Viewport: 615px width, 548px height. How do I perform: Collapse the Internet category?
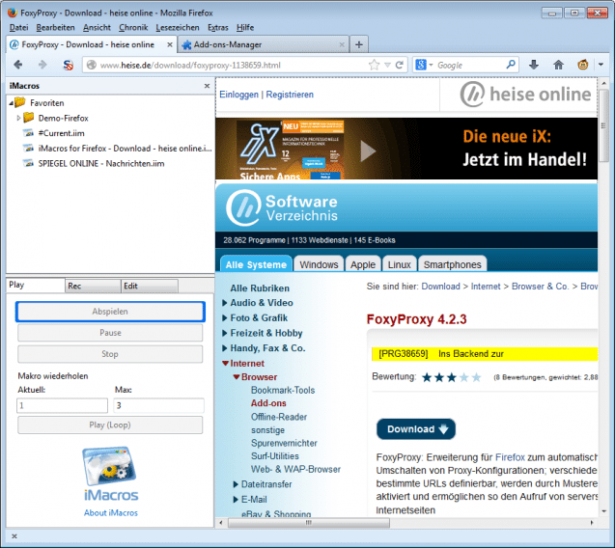pyautogui.click(x=225, y=364)
